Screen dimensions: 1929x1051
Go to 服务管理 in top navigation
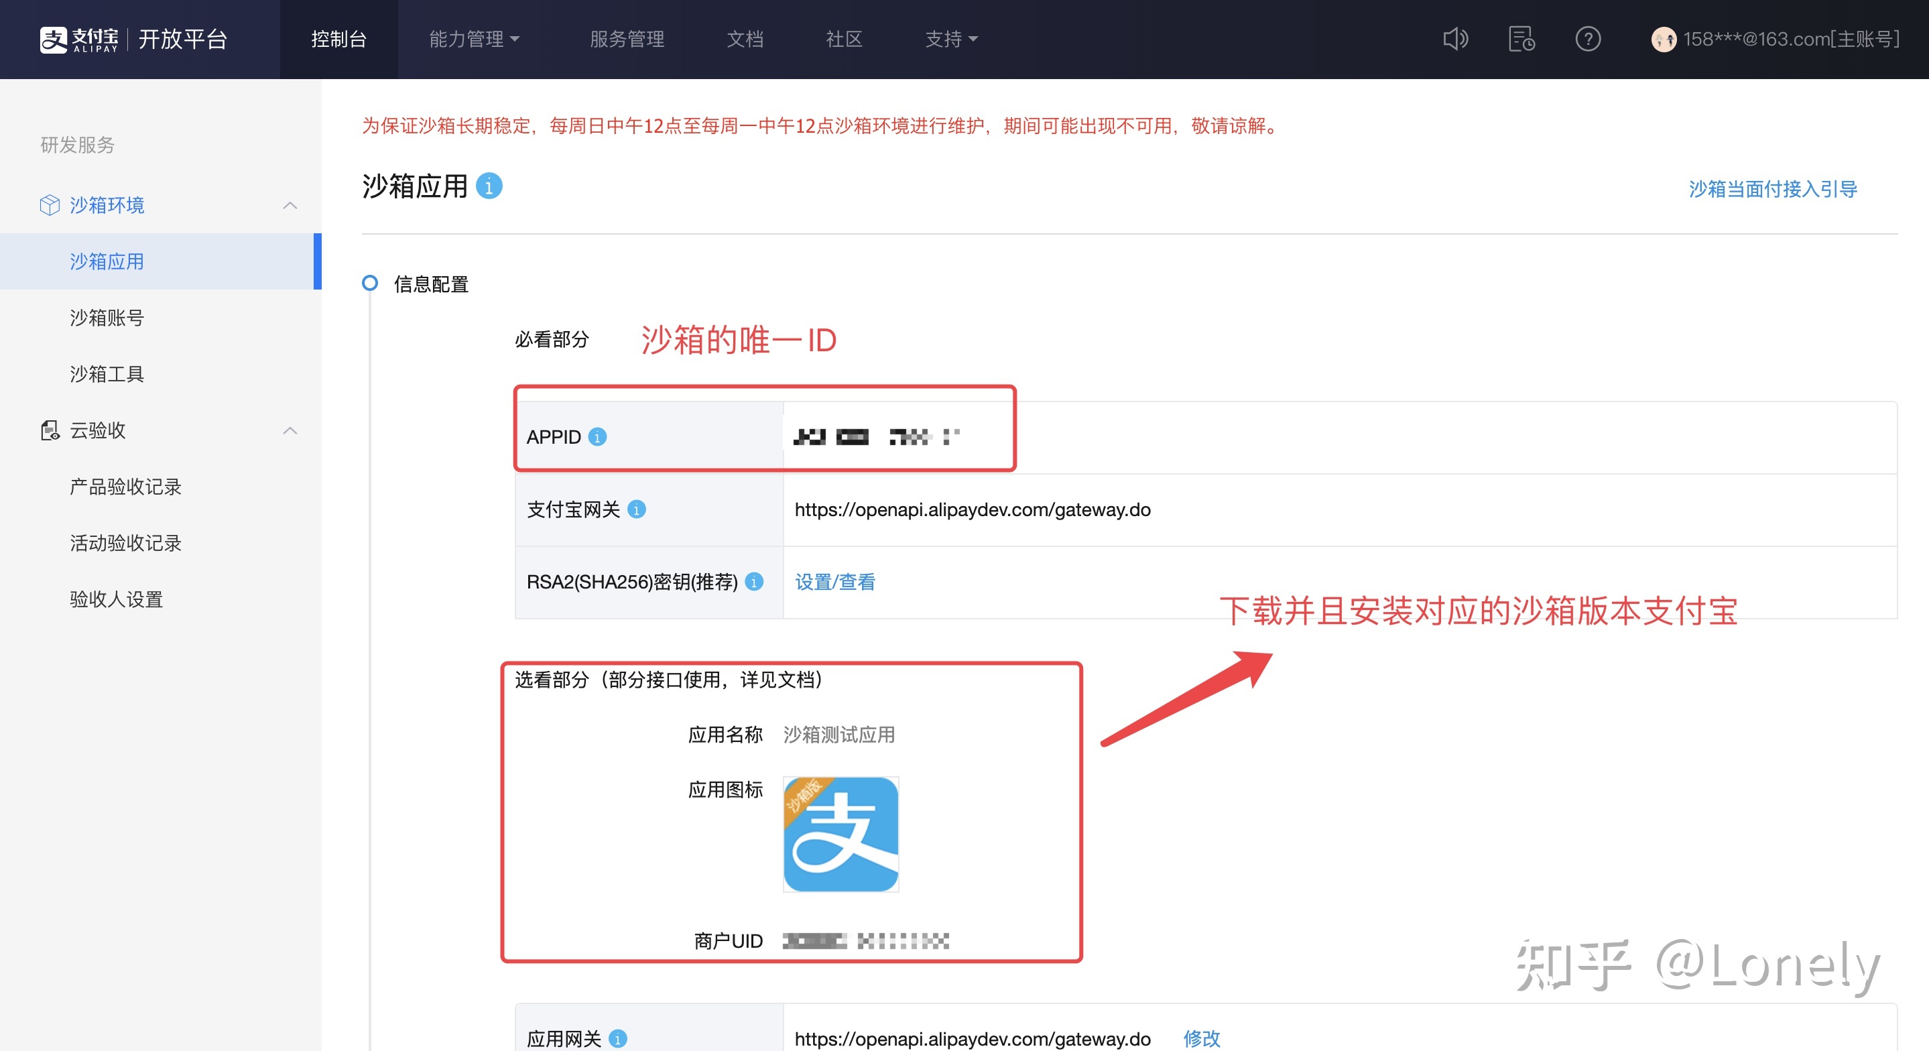[x=627, y=39]
